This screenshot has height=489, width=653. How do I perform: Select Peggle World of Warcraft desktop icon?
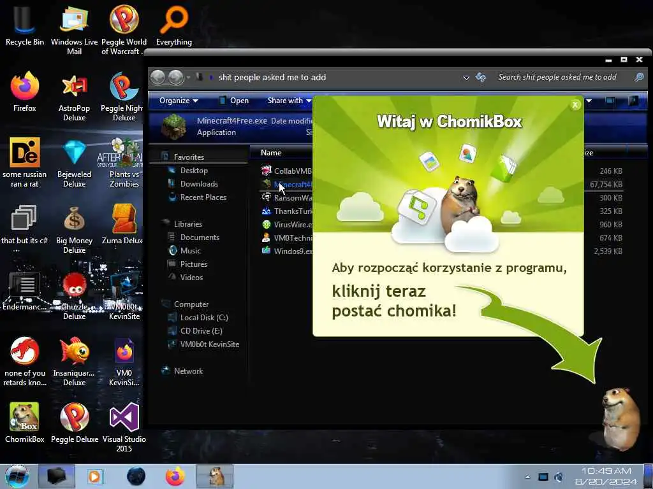[124, 29]
